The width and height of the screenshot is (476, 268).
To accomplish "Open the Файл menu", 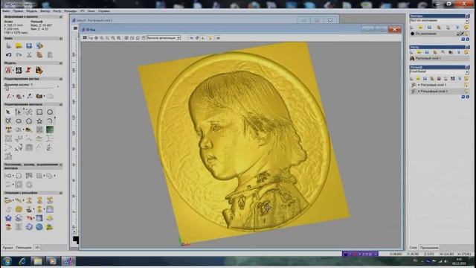I will (6, 11).
